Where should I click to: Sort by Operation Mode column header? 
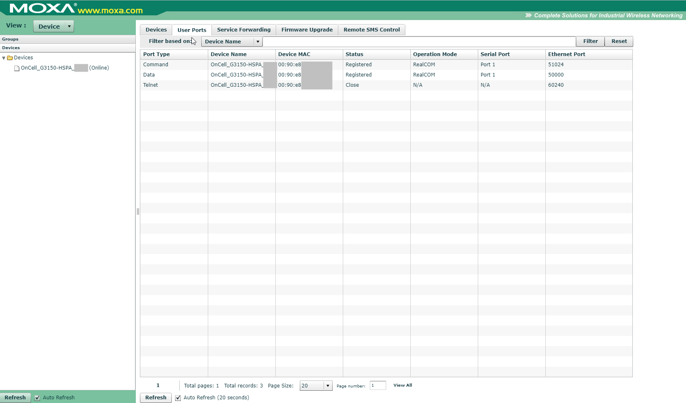444,54
